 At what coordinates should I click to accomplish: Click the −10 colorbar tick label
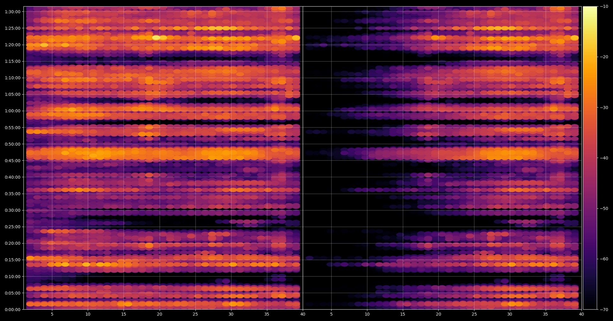tap(604, 6)
